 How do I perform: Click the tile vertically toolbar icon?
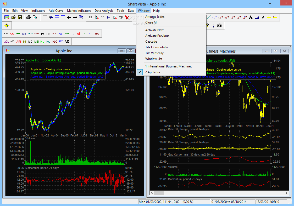click(63, 18)
